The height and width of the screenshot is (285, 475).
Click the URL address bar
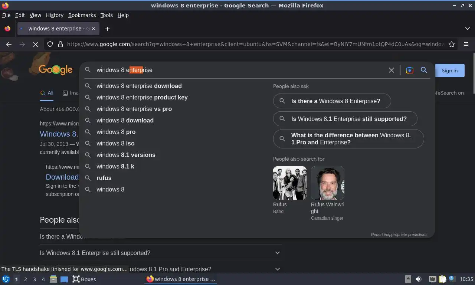[255, 44]
